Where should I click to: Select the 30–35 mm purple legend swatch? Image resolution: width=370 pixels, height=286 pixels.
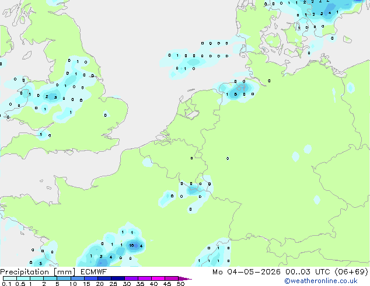[131, 278]
